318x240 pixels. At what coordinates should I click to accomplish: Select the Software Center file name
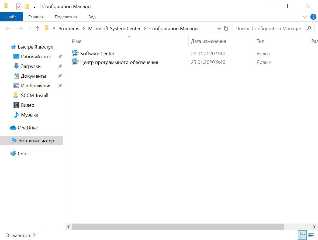click(97, 54)
